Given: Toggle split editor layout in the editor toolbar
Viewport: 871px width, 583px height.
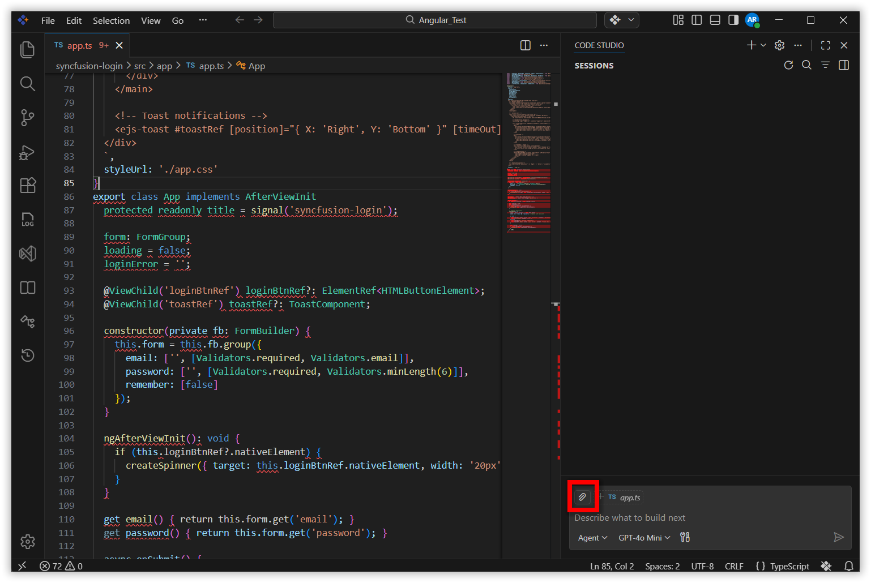Looking at the screenshot, I should (x=524, y=45).
